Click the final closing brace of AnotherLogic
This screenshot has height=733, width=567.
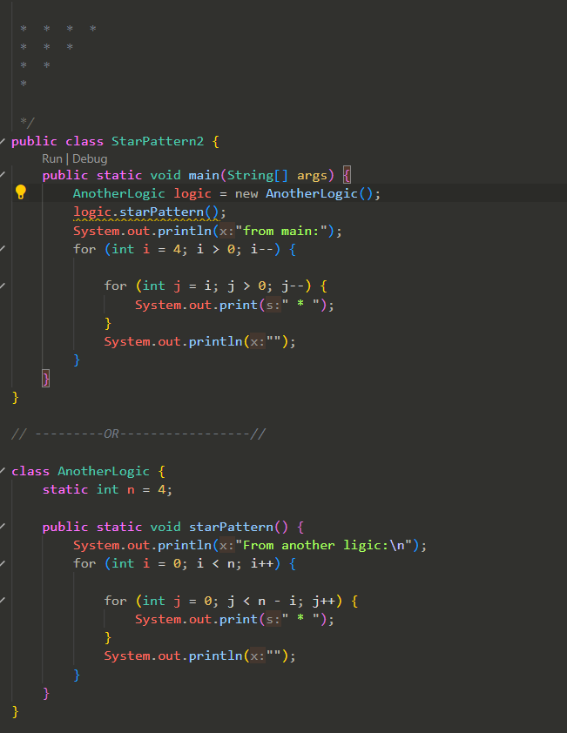click(16, 711)
